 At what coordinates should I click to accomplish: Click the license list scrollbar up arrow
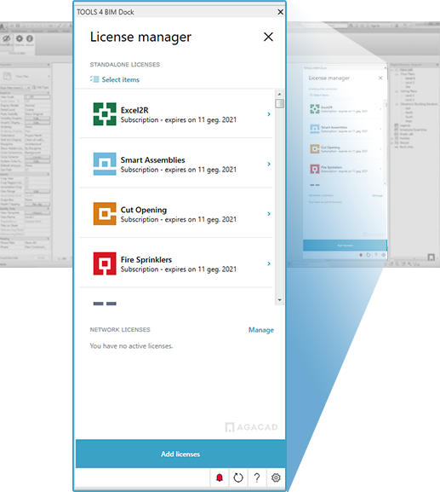[279, 94]
